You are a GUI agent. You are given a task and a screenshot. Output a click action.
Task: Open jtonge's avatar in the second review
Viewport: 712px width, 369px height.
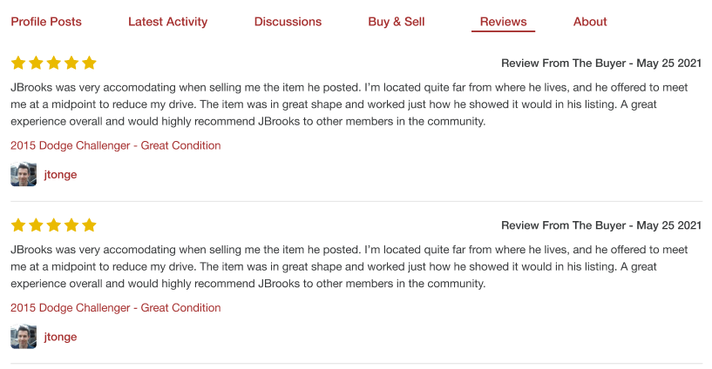tap(24, 337)
